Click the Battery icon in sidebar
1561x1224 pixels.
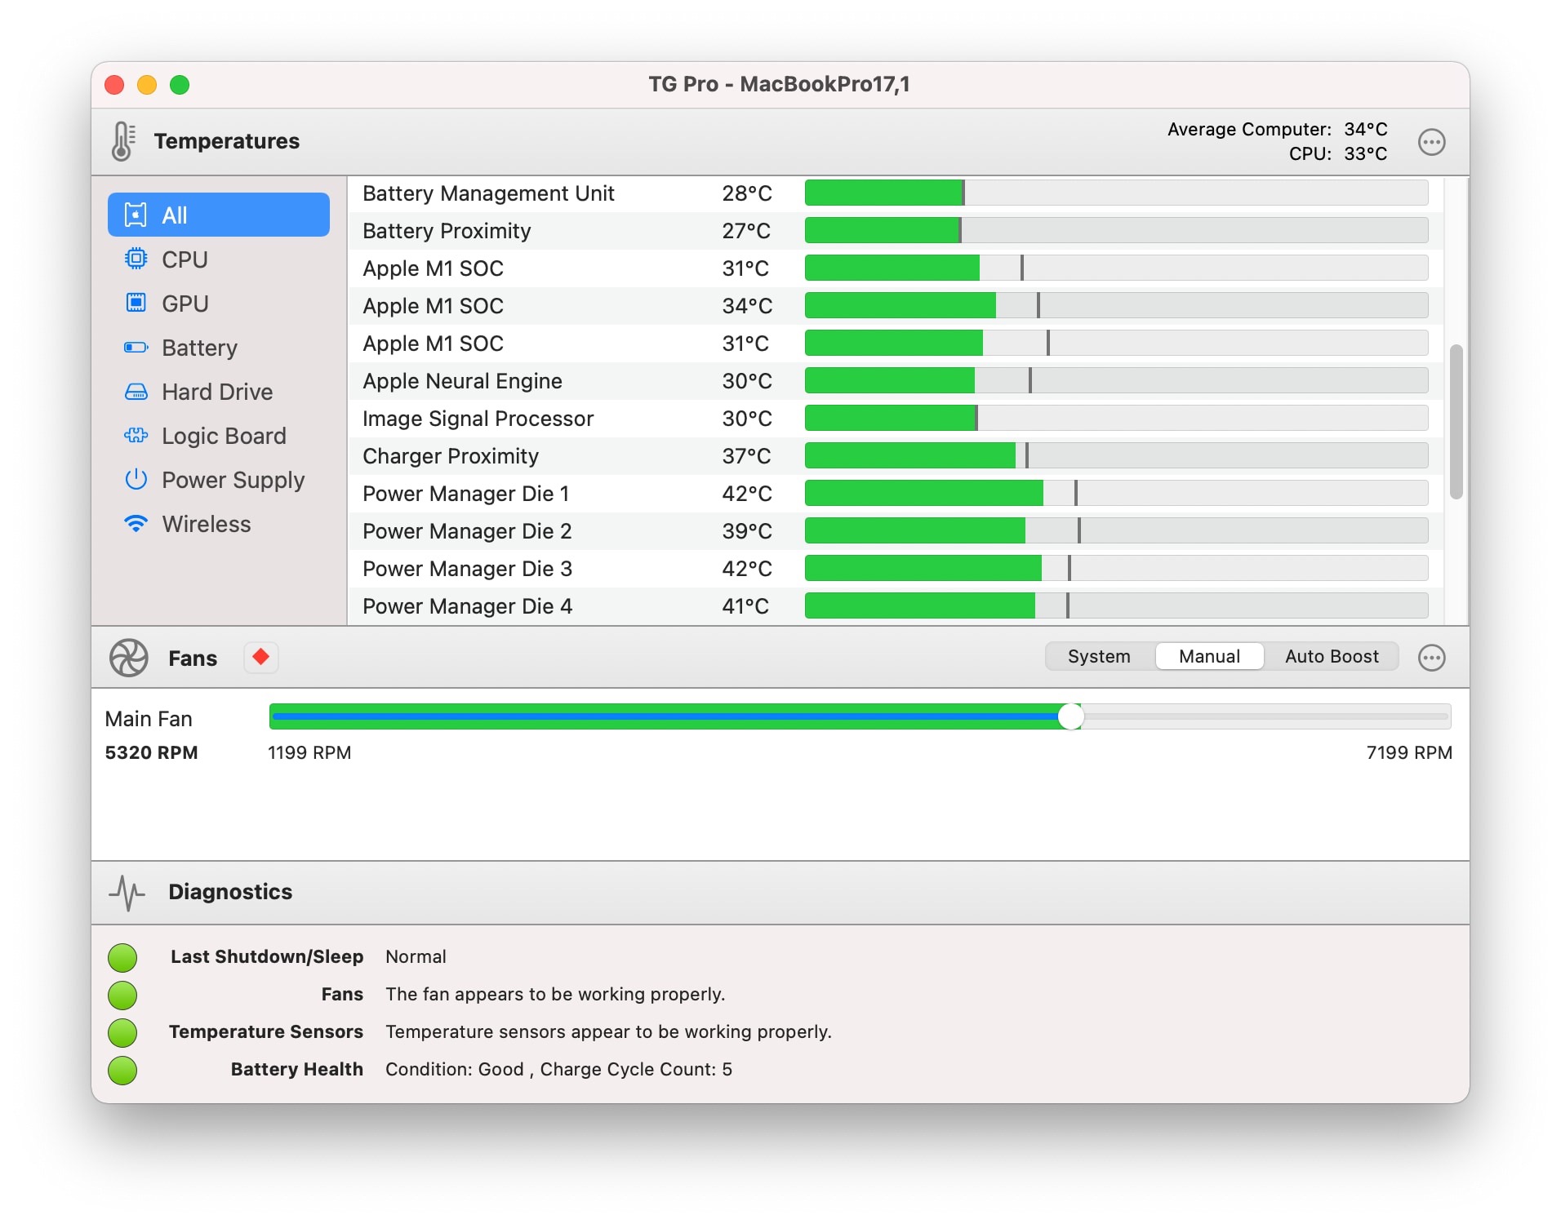[x=136, y=348]
